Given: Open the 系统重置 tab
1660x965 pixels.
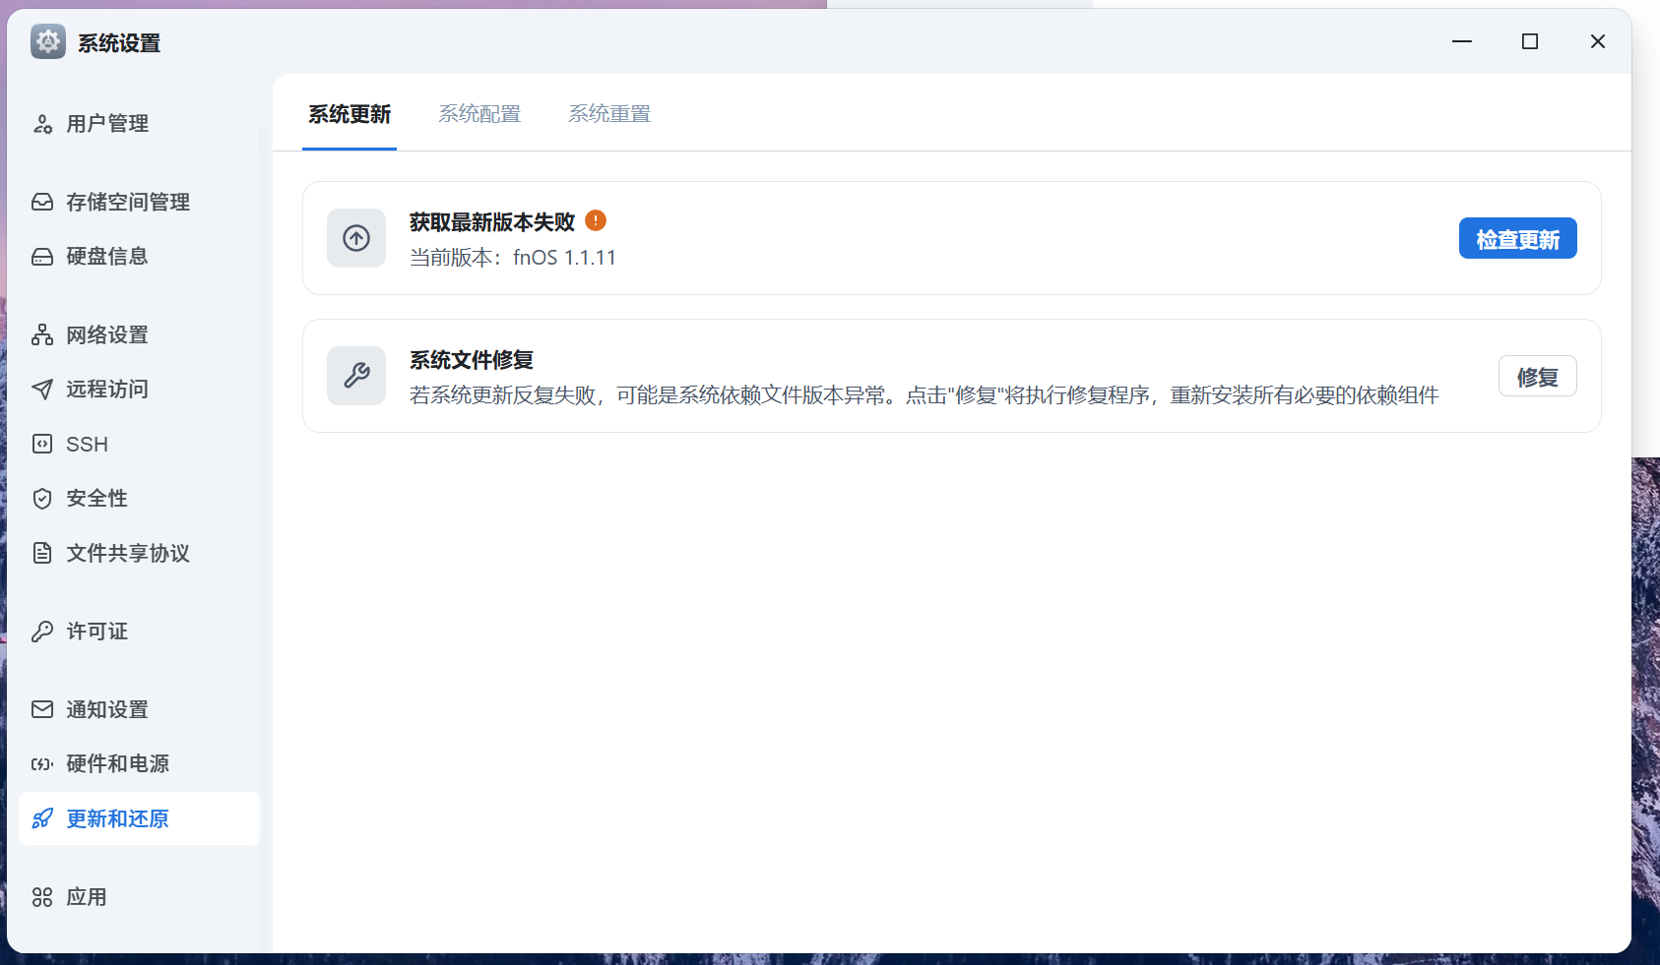Looking at the screenshot, I should (x=608, y=114).
